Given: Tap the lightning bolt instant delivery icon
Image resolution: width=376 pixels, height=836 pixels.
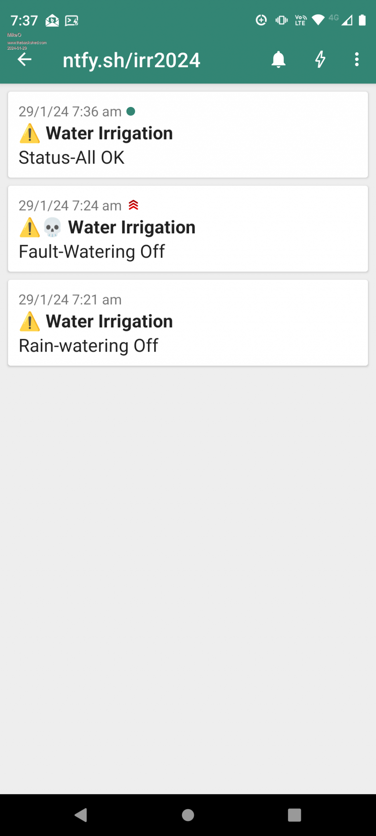Looking at the screenshot, I should click(320, 60).
